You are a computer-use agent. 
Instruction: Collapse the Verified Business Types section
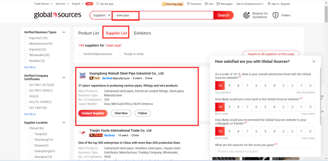click(x=64, y=32)
